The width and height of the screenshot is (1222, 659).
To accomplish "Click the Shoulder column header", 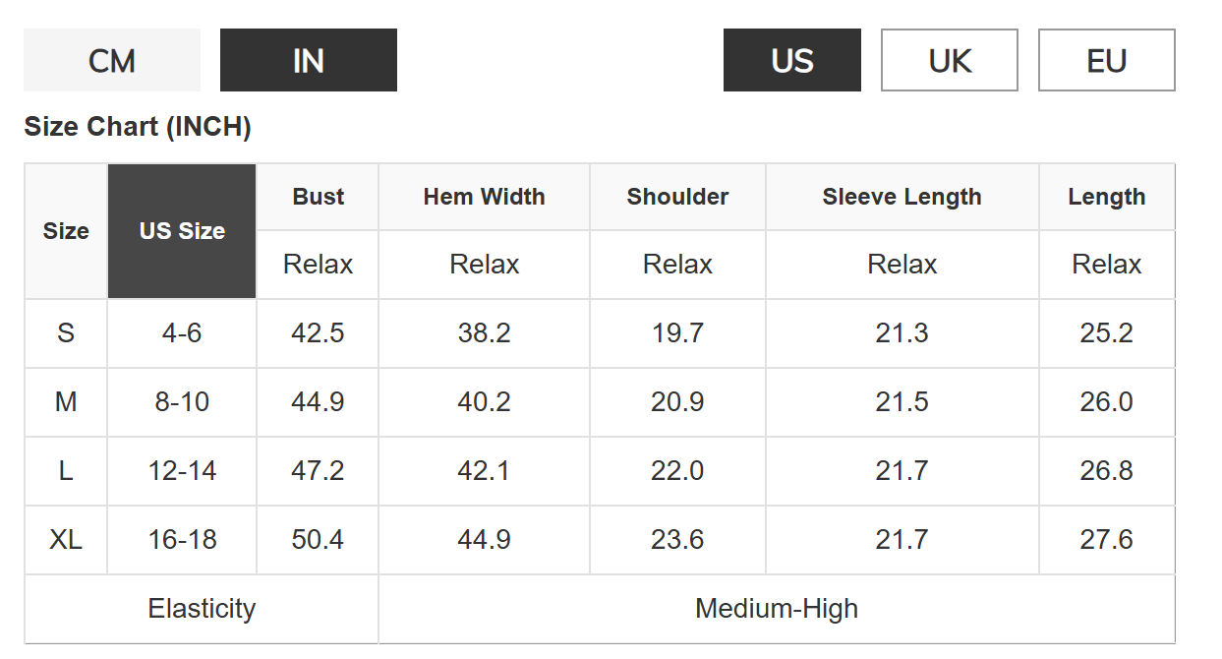I will click(x=677, y=197).
